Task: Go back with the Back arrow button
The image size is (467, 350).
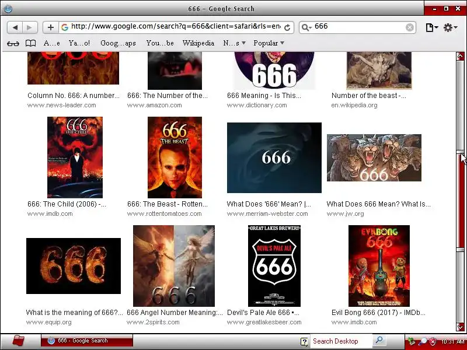Action: (15, 27)
